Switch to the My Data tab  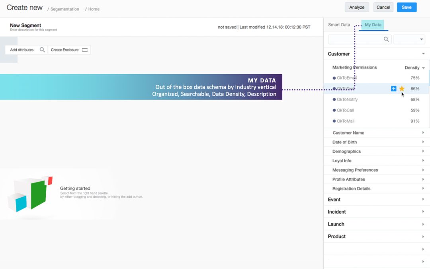coord(373,25)
